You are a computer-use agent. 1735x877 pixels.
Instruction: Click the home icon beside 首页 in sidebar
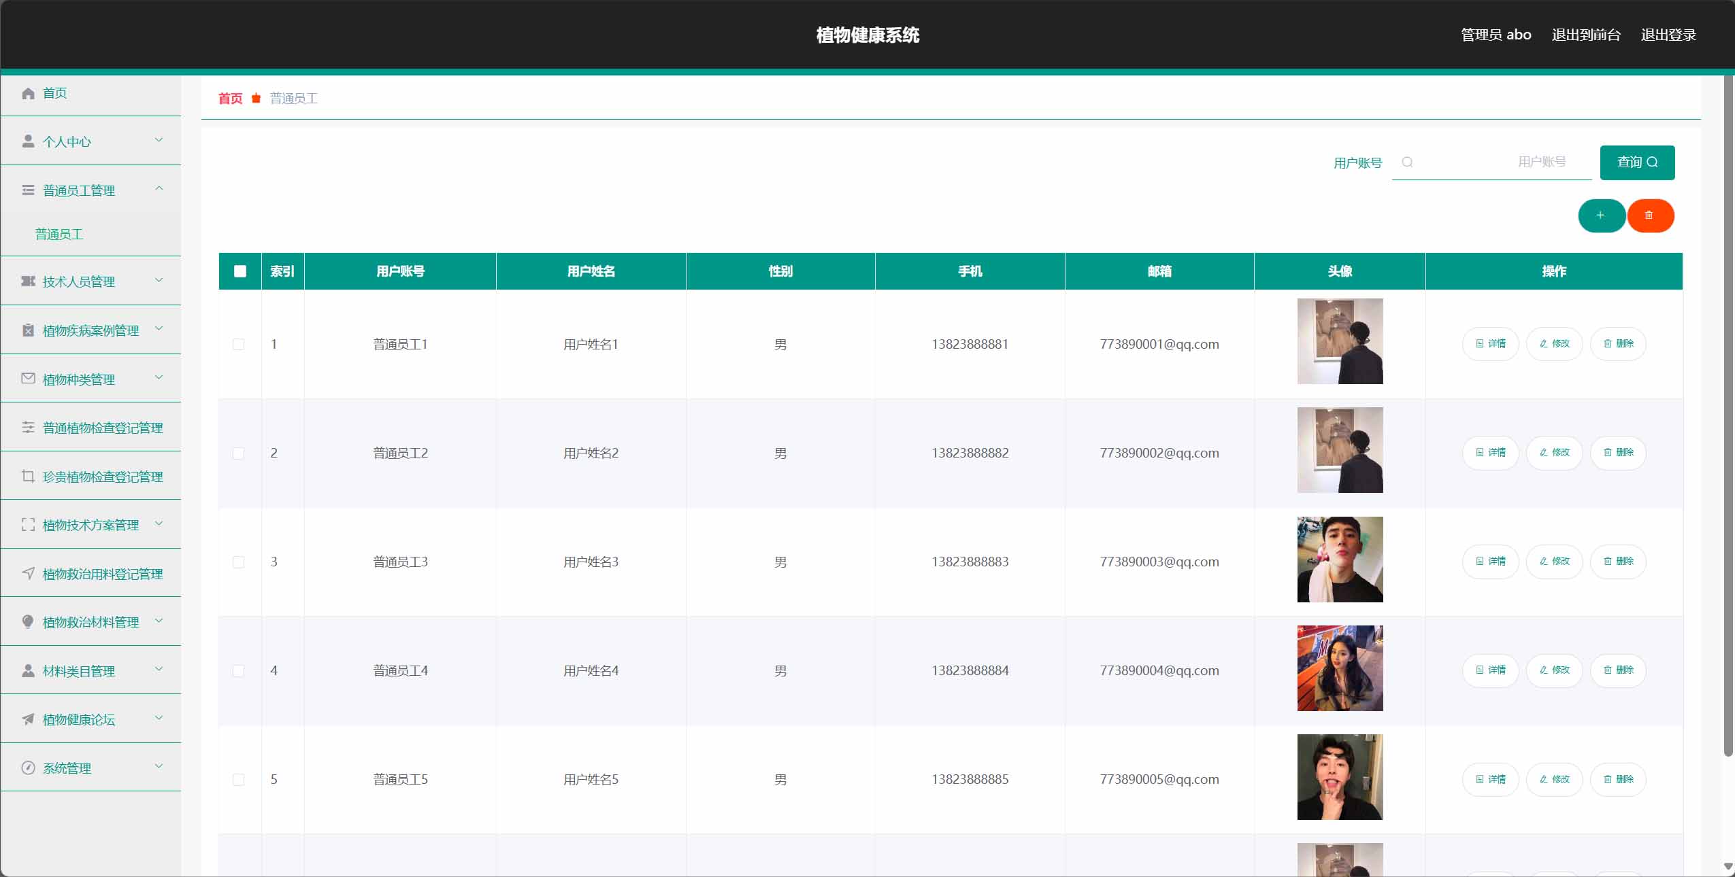click(x=28, y=93)
